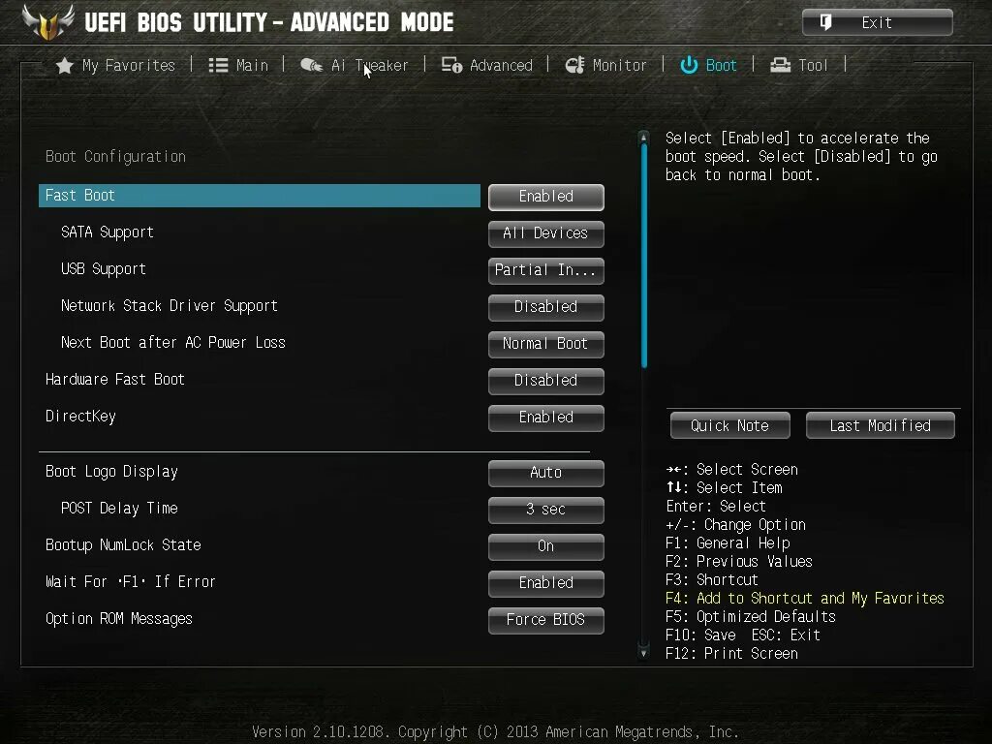
Task: Change Wait For F1 If Error setting
Action: 546,582
